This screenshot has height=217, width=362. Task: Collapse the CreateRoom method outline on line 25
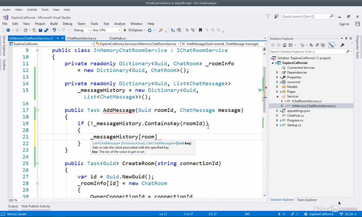coord(37,163)
